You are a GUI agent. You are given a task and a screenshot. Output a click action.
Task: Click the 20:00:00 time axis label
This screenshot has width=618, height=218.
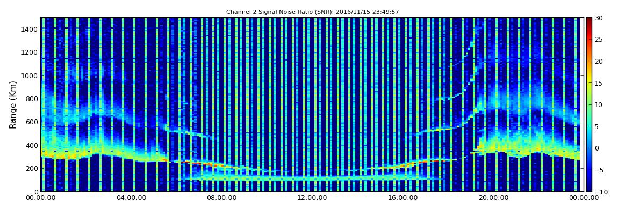493,198
